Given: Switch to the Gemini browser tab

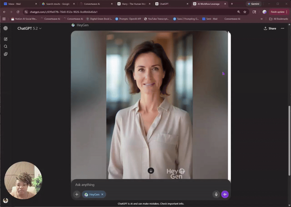Looking at the screenshot, I should click(253, 4).
